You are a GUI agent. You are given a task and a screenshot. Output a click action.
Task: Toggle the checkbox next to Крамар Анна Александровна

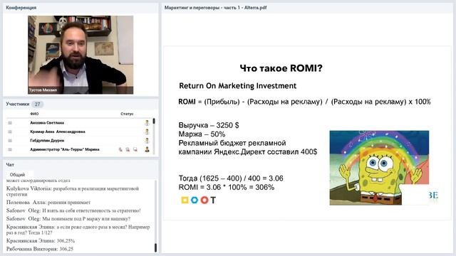point(10,132)
